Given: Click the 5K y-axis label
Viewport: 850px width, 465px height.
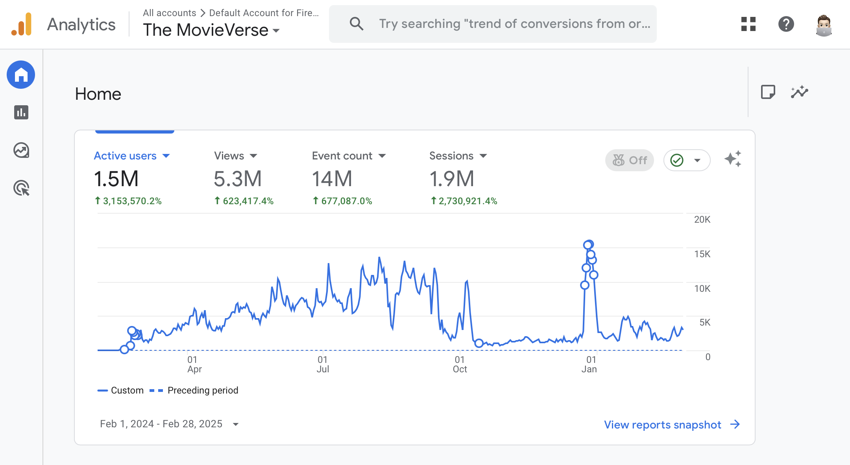Looking at the screenshot, I should point(705,322).
